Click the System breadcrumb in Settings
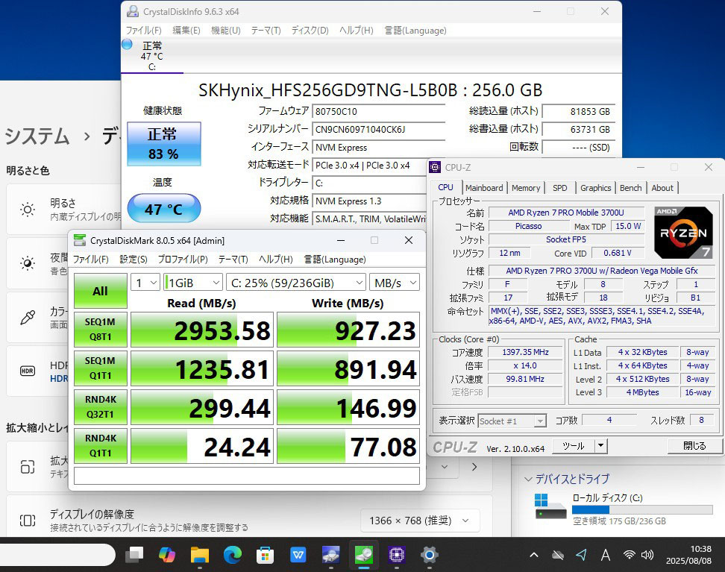 (37, 137)
